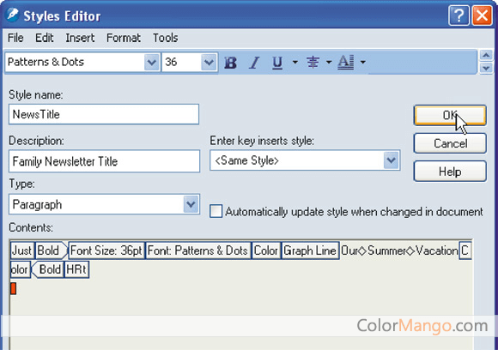This screenshot has width=498, height=350.
Task: Click the Cancel button
Action: 450,143
